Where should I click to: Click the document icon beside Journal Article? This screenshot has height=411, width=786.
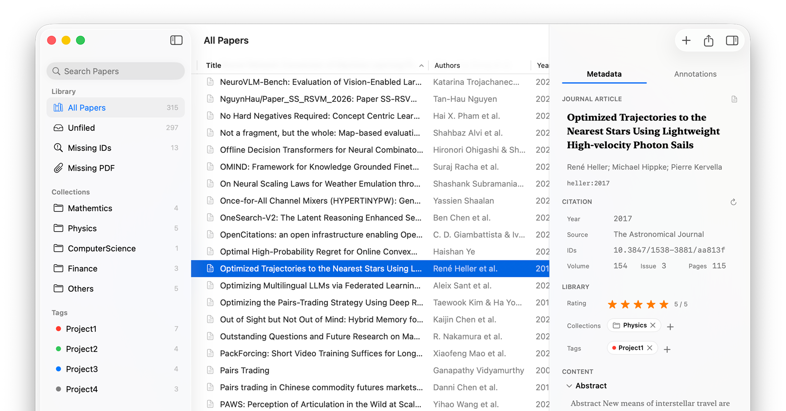click(734, 99)
